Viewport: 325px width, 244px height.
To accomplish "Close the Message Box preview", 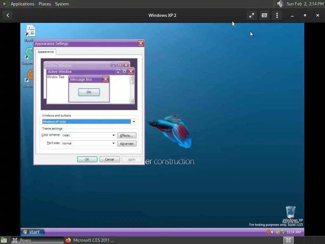I will tap(105, 79).
